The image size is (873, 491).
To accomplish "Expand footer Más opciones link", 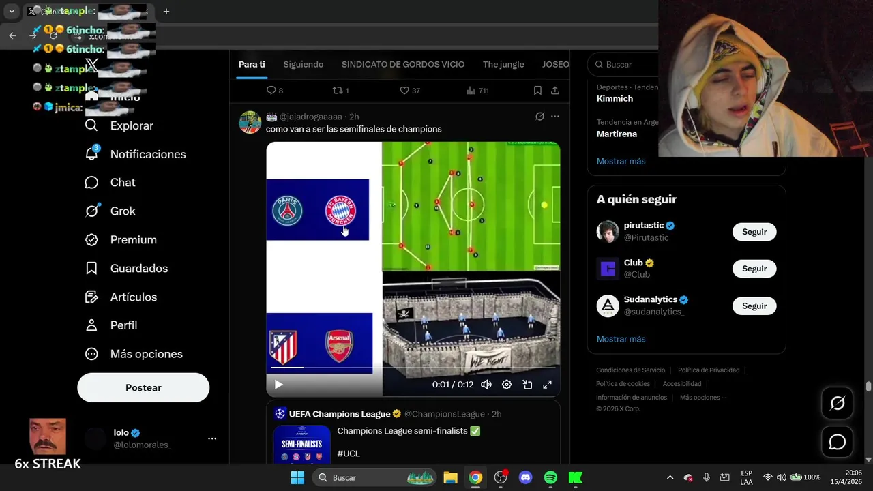I will 703,398.
